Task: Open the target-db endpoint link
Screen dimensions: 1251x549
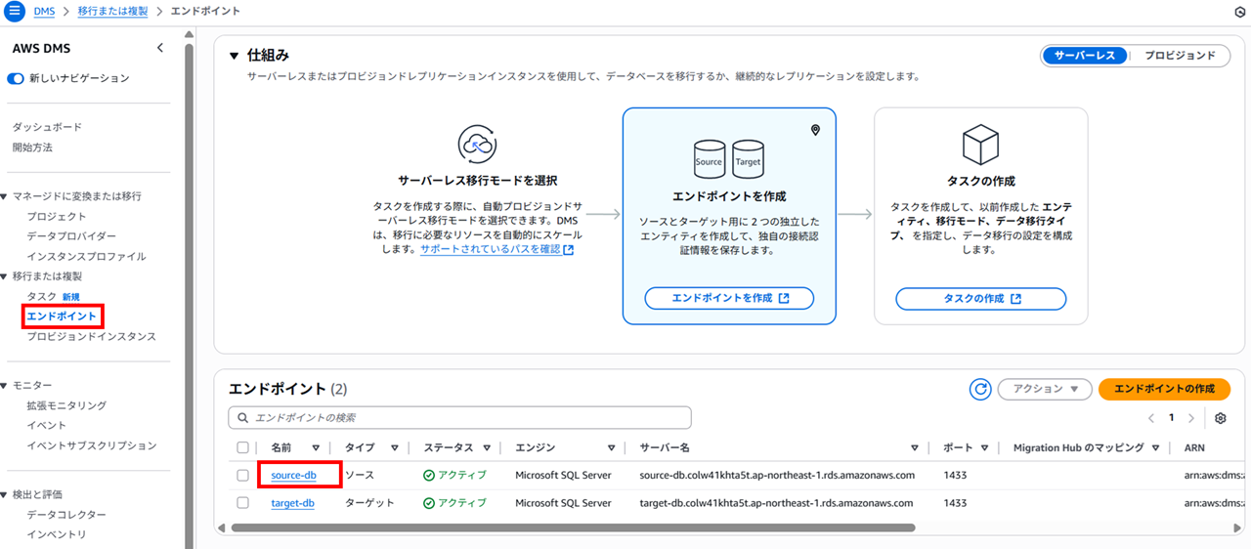Action: (292, 503)
